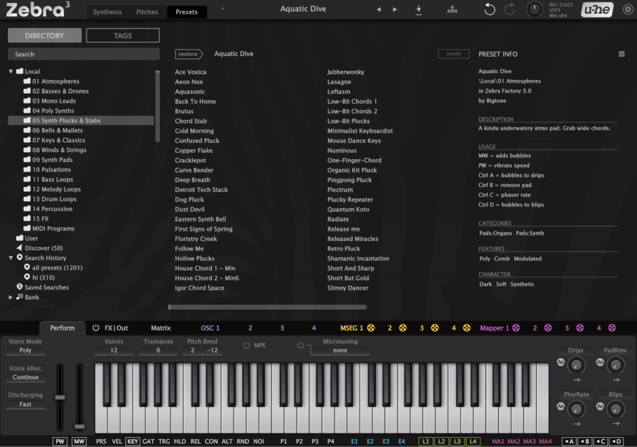Open the Matrix tab

tap(160, 328)
